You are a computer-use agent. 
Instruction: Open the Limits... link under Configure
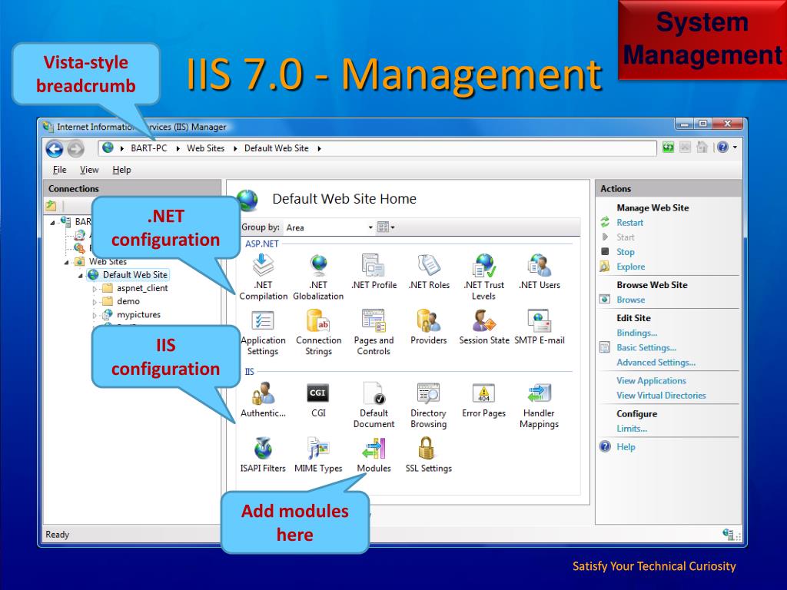click(632, 429)
